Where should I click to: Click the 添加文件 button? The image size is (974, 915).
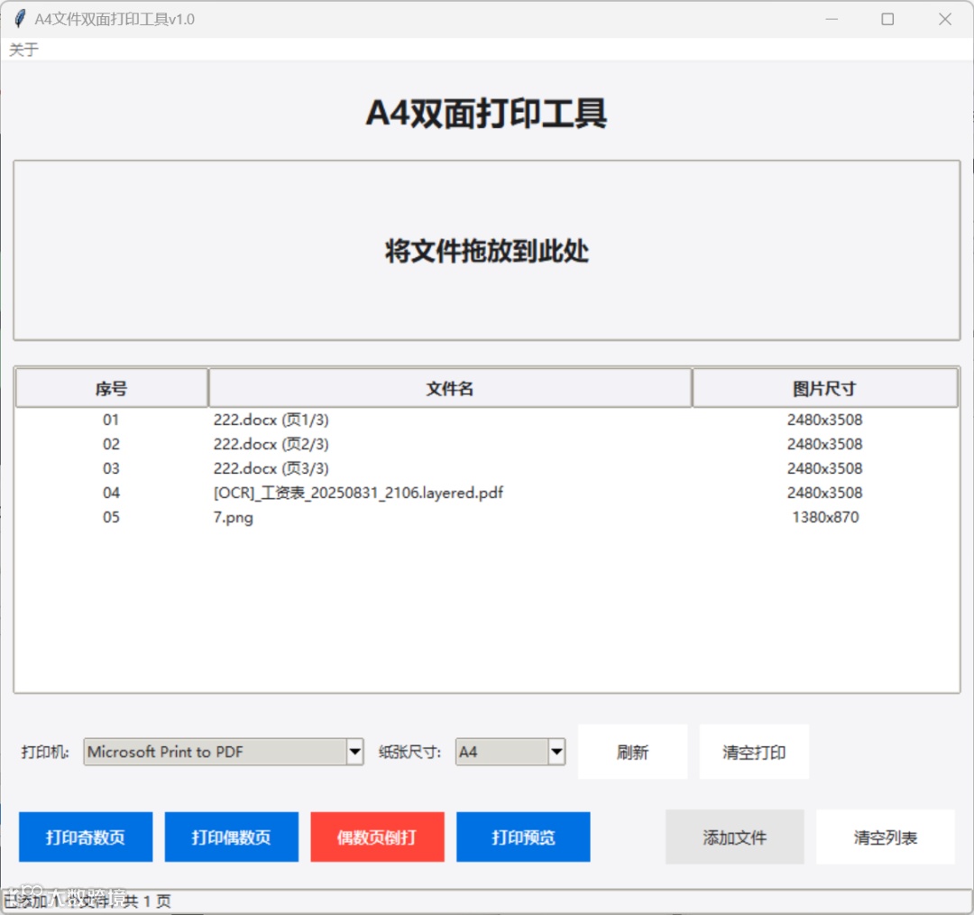click(x=735, y=837)
